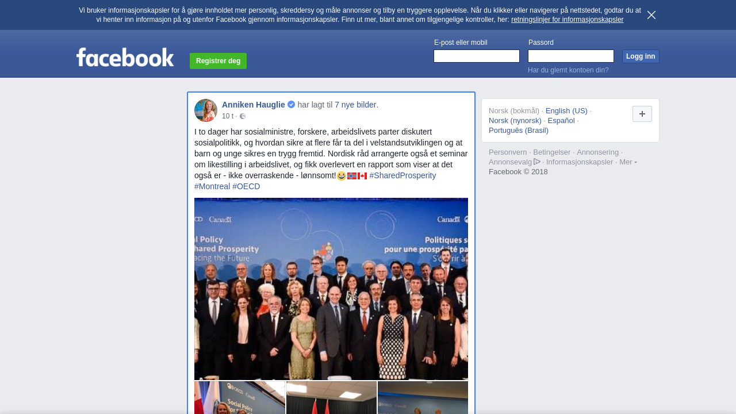Focus the E-post eller mobil field

476,56
